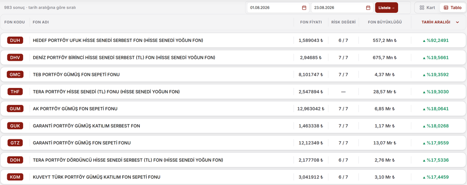The width and height of the screenshot is (467, 185).
Task: Click the Listele button
Action: coord(386,8)
